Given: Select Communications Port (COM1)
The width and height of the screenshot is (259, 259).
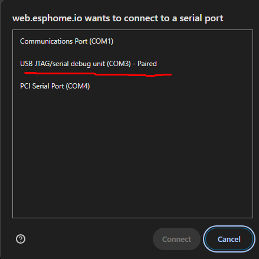Looking at the screenshot, I should click(x=133, y=41).
